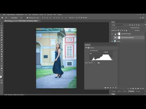Click the Home icon in options bar

2,18
